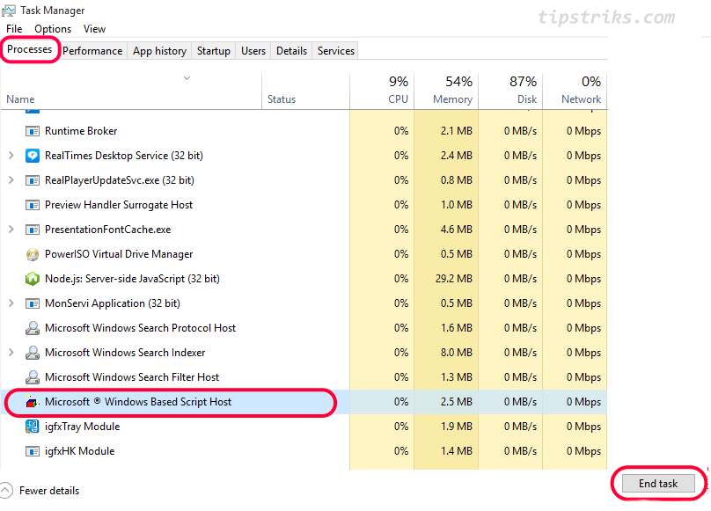Click the 4.6 MB memory value
The width and height of the screenshot is (711, 511).
coord(456,230)
